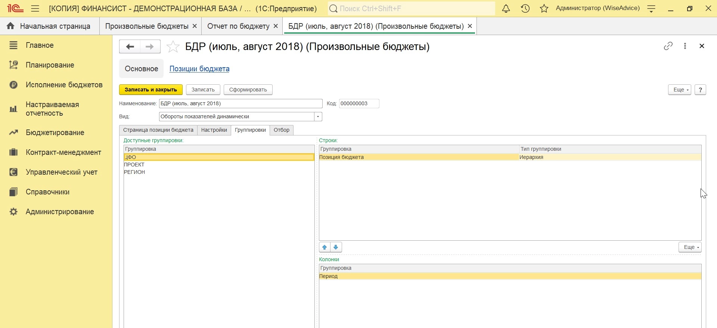
Task: Select ПРОЕКТ in available groupings
Action: (x=134, y=165)
